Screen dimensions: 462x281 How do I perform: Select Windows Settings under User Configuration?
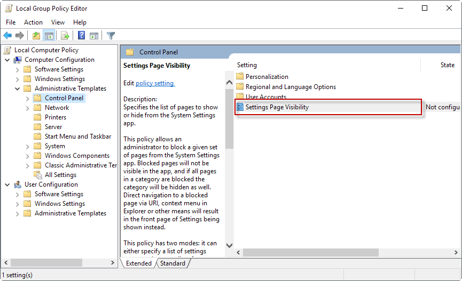60,204
